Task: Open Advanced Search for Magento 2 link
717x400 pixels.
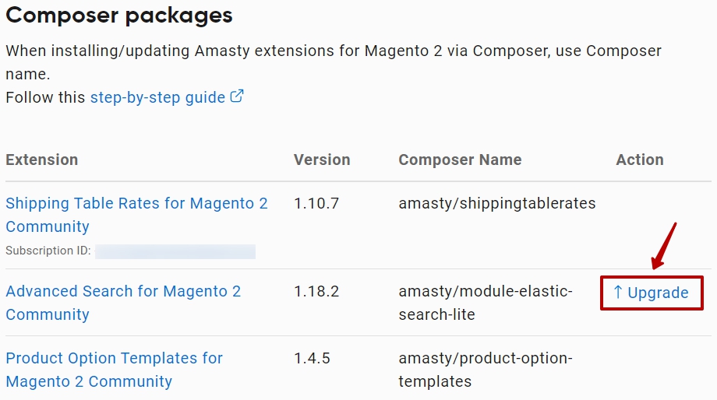Action: [x=123, y=303]
